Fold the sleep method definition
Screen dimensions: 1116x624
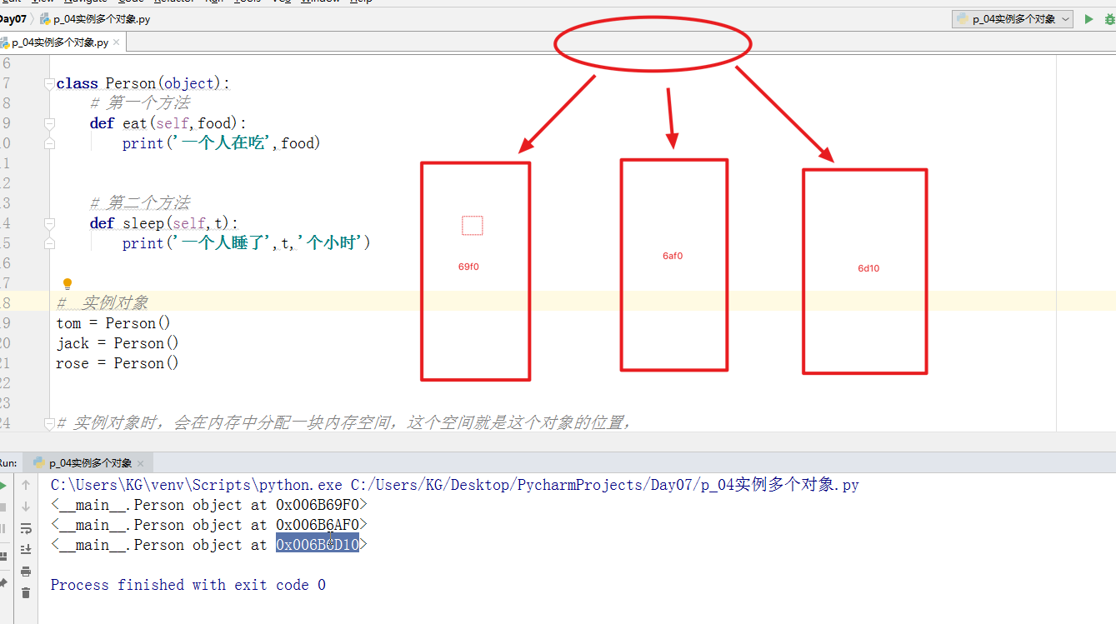point(50,223)
